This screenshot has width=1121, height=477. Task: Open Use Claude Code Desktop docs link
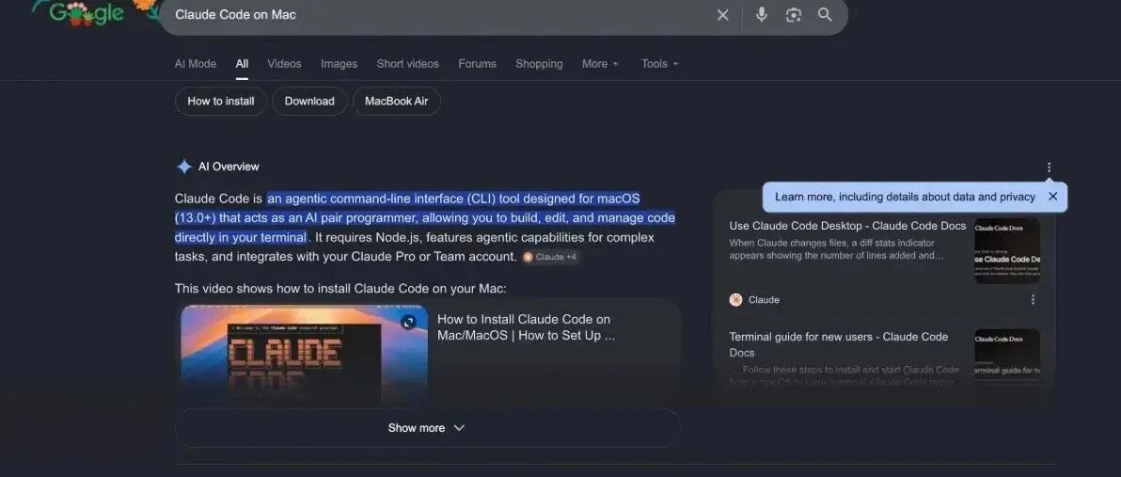(847, 225)
